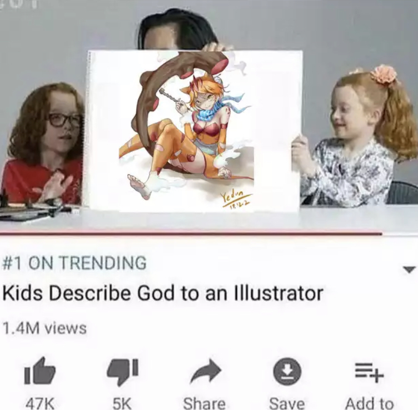The image size is (418, 410).
Task: Tap the 1.4M views text
Action: [x=44, y=328]
